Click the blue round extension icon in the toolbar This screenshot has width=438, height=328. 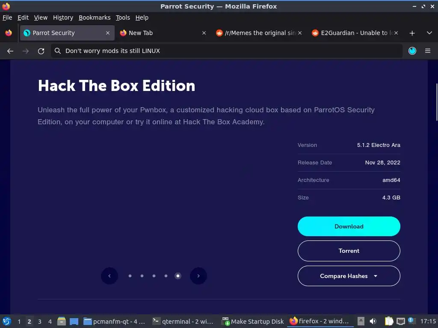(x=412, y=51)
